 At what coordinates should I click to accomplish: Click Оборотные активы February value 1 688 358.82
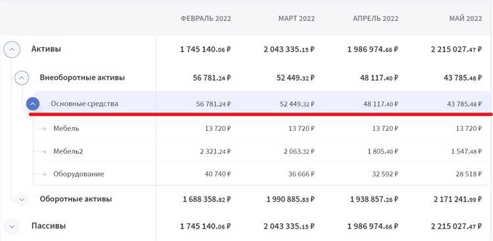point(207,199)
